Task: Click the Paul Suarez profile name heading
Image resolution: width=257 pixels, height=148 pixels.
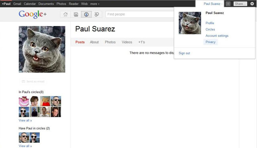Action: 95,29
